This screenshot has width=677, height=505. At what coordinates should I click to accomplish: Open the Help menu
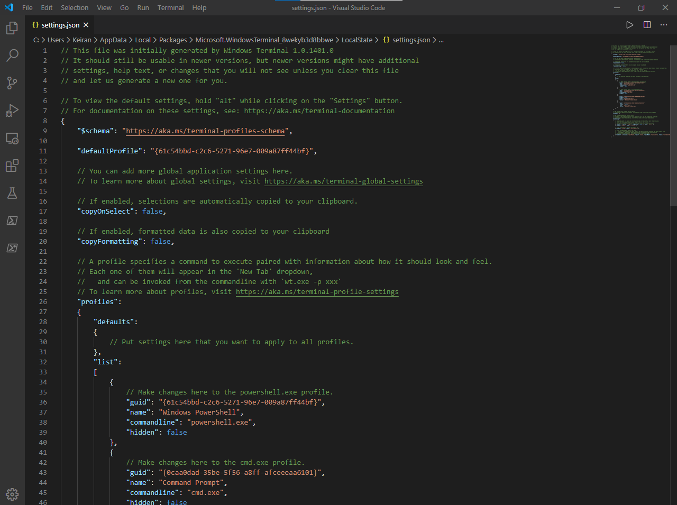click(199, 7)
